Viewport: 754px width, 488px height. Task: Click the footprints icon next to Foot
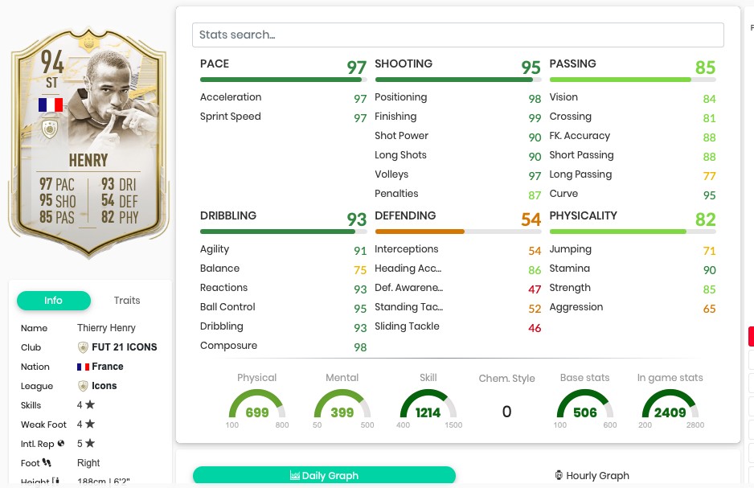(47, 463)
